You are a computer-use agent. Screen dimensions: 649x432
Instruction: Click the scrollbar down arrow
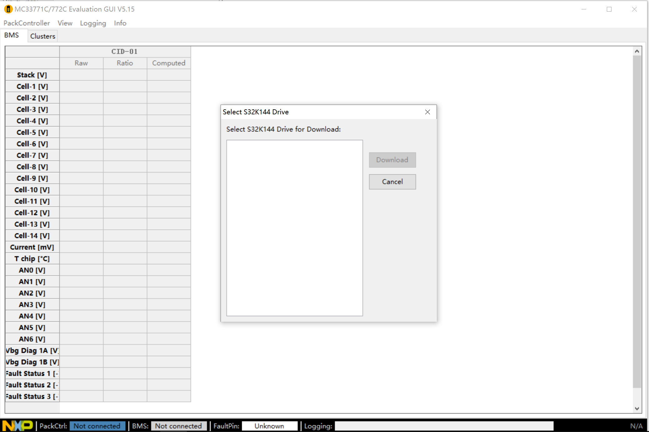tap(637, 408)
